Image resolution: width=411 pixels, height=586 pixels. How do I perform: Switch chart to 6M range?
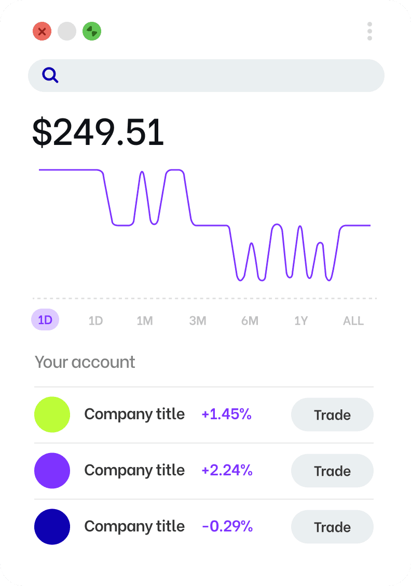tap(250, 321)
